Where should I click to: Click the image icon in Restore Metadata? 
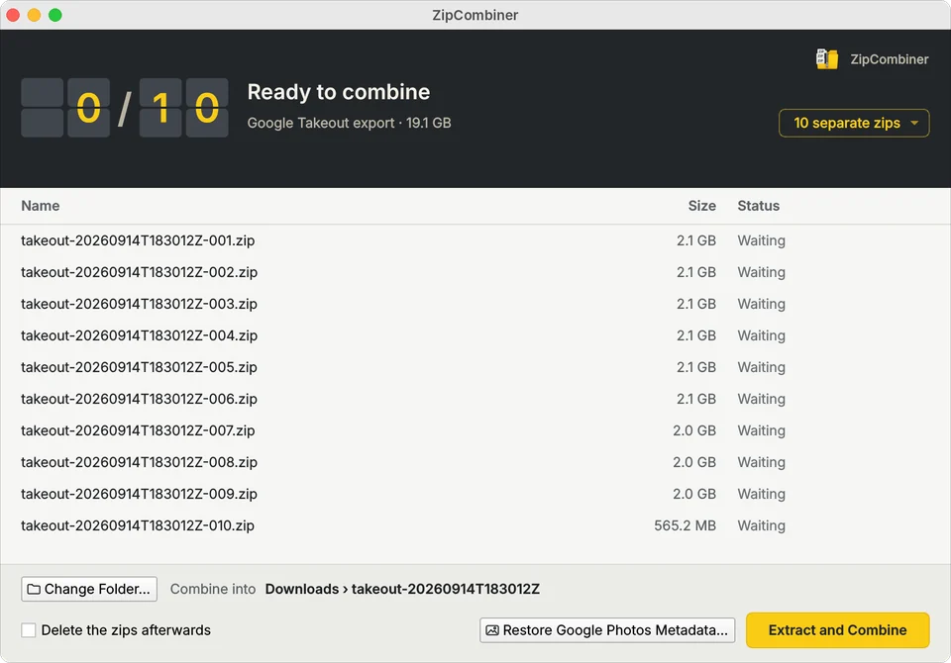pos(492,630)
